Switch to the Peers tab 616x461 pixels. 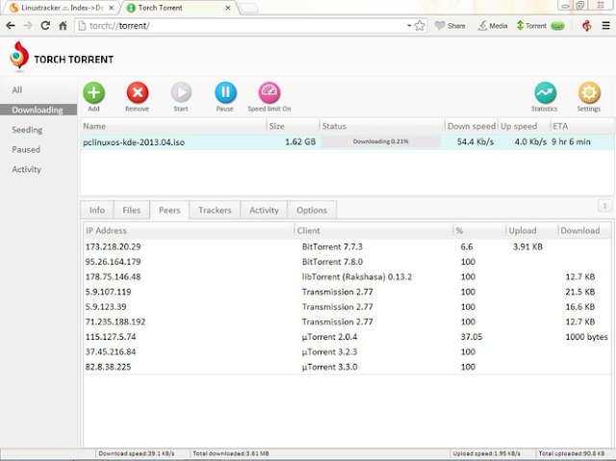tap(169, 210)
